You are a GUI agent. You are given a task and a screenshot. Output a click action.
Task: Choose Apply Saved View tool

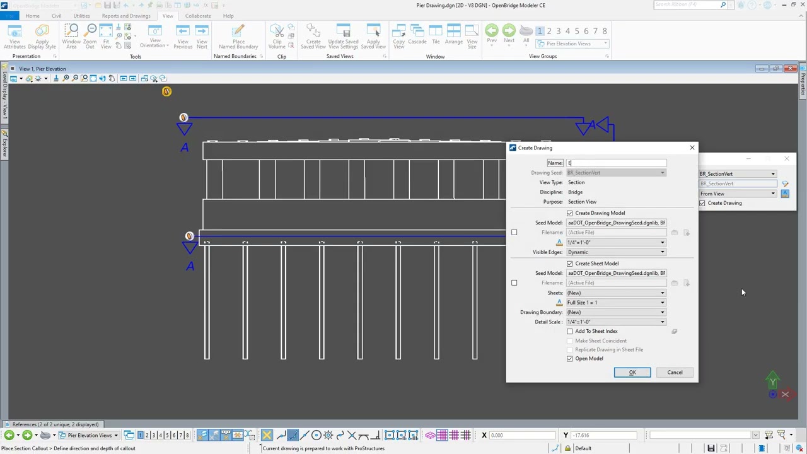[373, 37]
